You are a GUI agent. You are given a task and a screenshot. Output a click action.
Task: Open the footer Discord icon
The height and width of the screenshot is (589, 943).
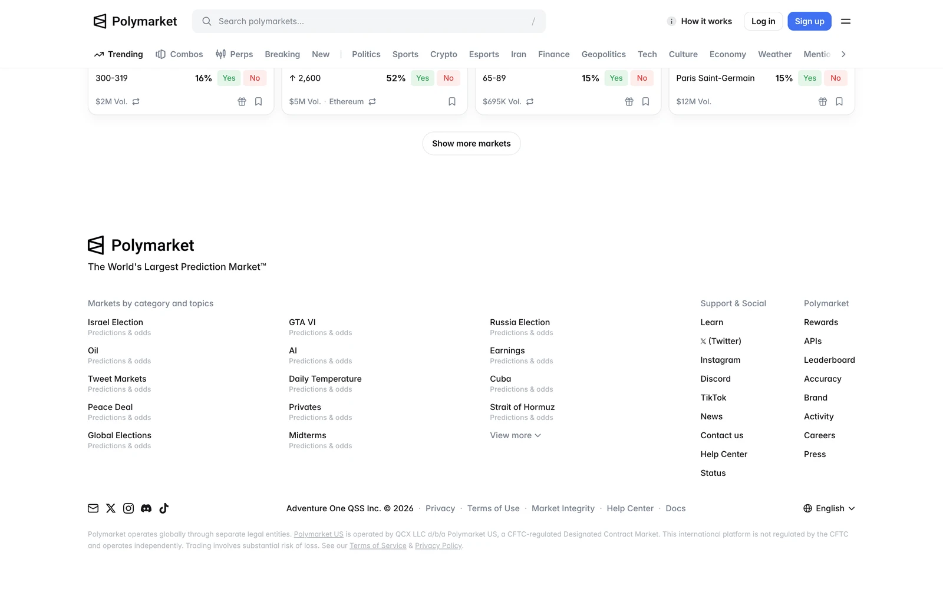click(146, 508)
